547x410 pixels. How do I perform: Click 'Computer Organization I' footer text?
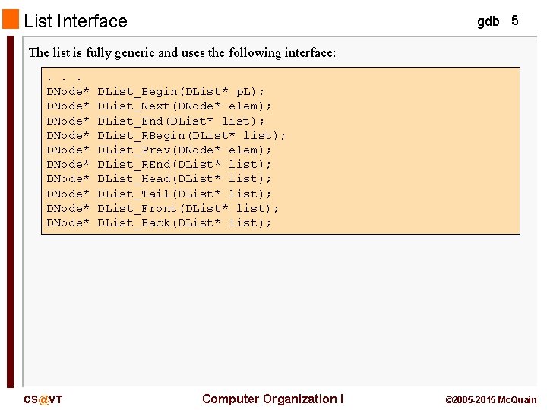tap(273, 399)
